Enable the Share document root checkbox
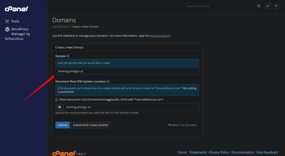The width and height of the screenshot is (285, 156). tap(57, 100)
